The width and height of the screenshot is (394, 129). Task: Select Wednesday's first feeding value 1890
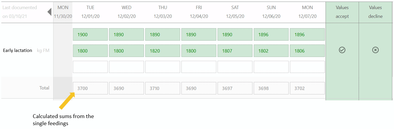point(126,35)
